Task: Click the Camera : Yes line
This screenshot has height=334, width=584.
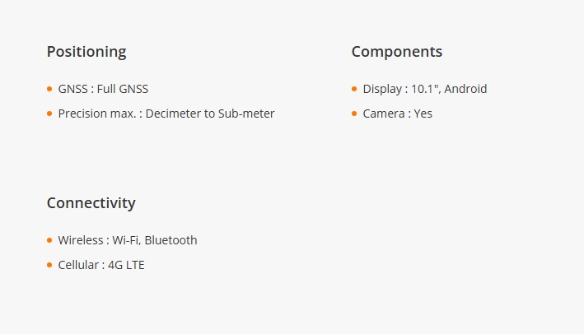Action: pos(397,114)
